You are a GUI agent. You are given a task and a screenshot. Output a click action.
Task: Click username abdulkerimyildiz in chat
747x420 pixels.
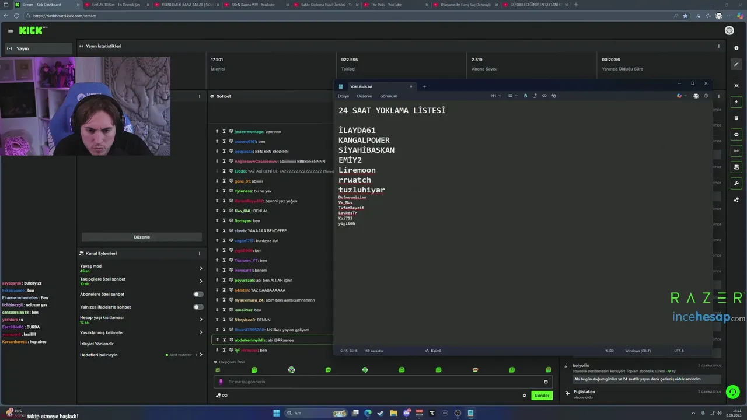pos(250,339)
